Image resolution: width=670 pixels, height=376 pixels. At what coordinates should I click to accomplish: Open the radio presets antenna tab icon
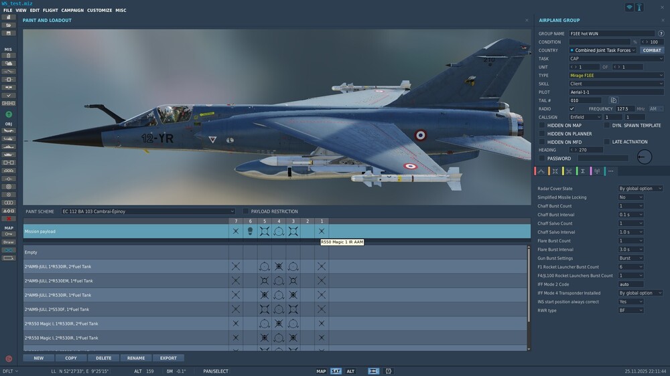[597, 171]
